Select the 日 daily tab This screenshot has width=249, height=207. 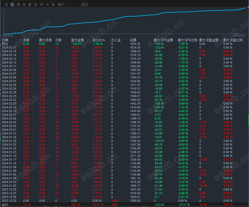click(x=12, y=5)
